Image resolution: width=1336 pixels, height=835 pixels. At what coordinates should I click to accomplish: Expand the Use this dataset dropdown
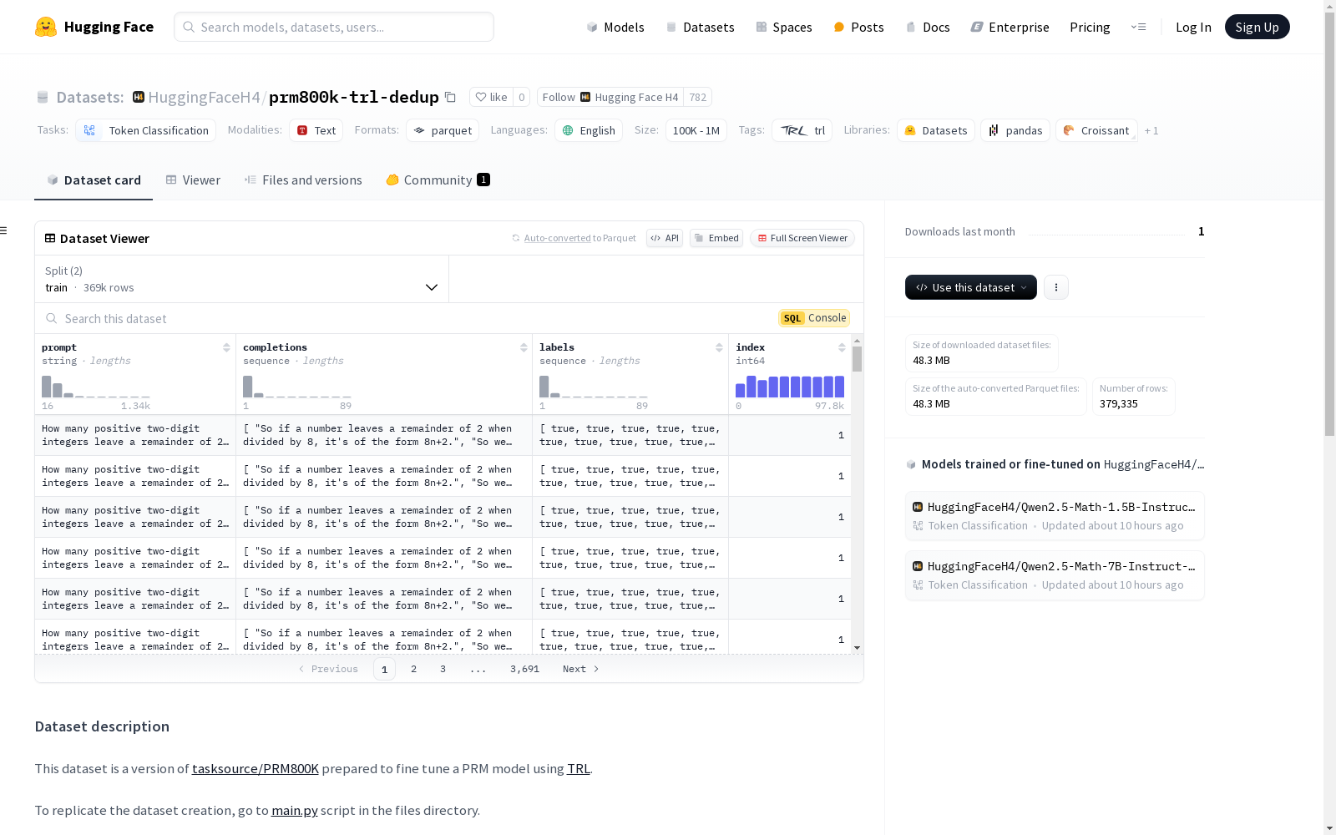(x=971, y=287)
